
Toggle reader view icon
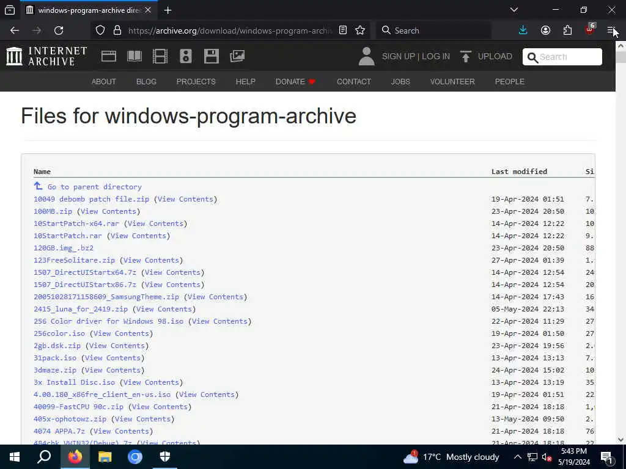[342, 31]
